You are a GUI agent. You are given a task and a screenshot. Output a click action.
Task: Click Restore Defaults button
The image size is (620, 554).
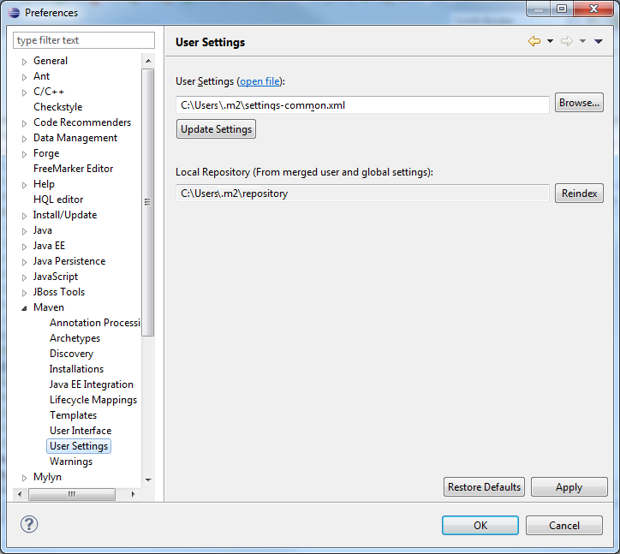(484, 487)
